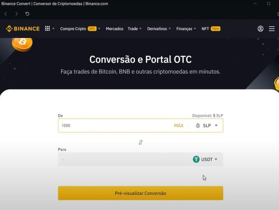Screen dimensions: 279x210
Task: Open the Mercados page
Action: click(114, 29)
